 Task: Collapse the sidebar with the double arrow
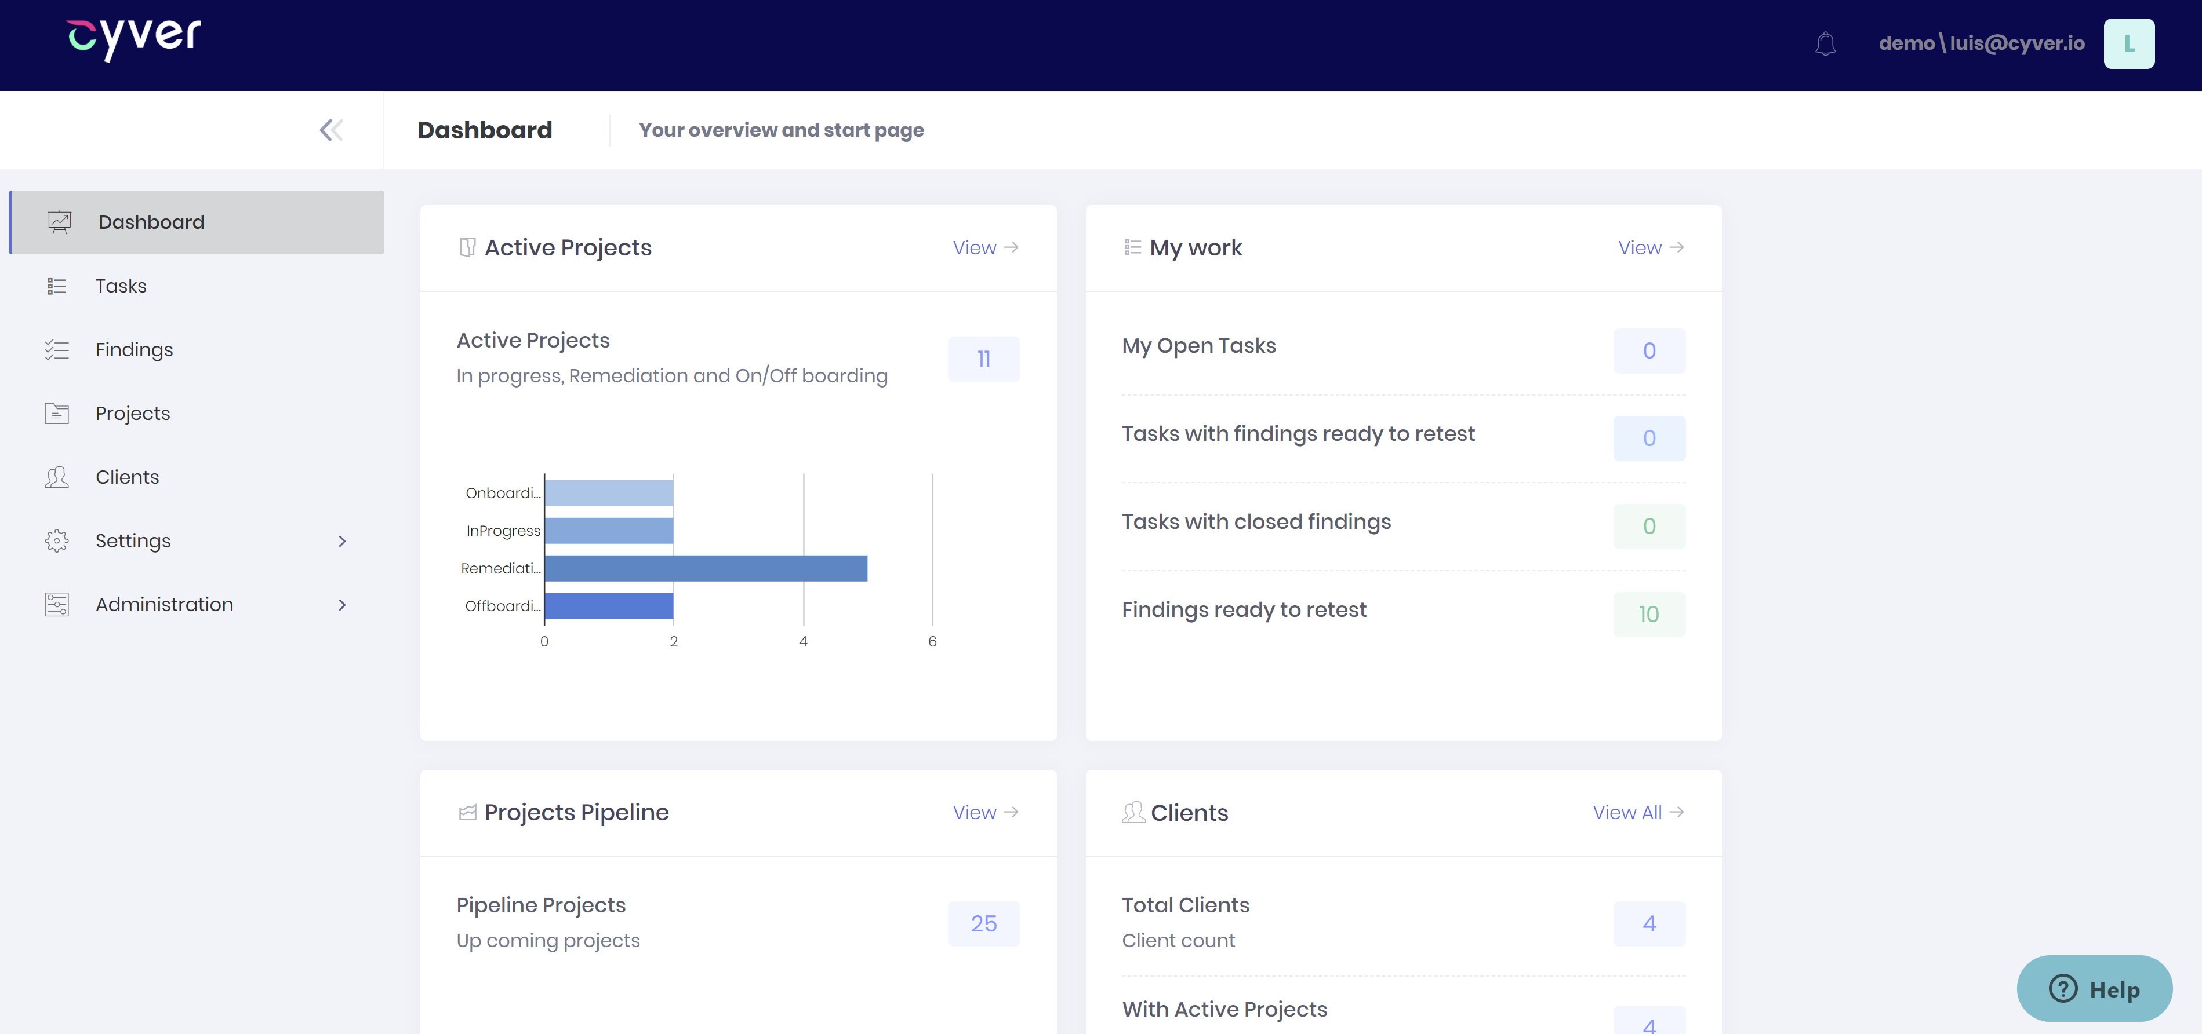330,130
